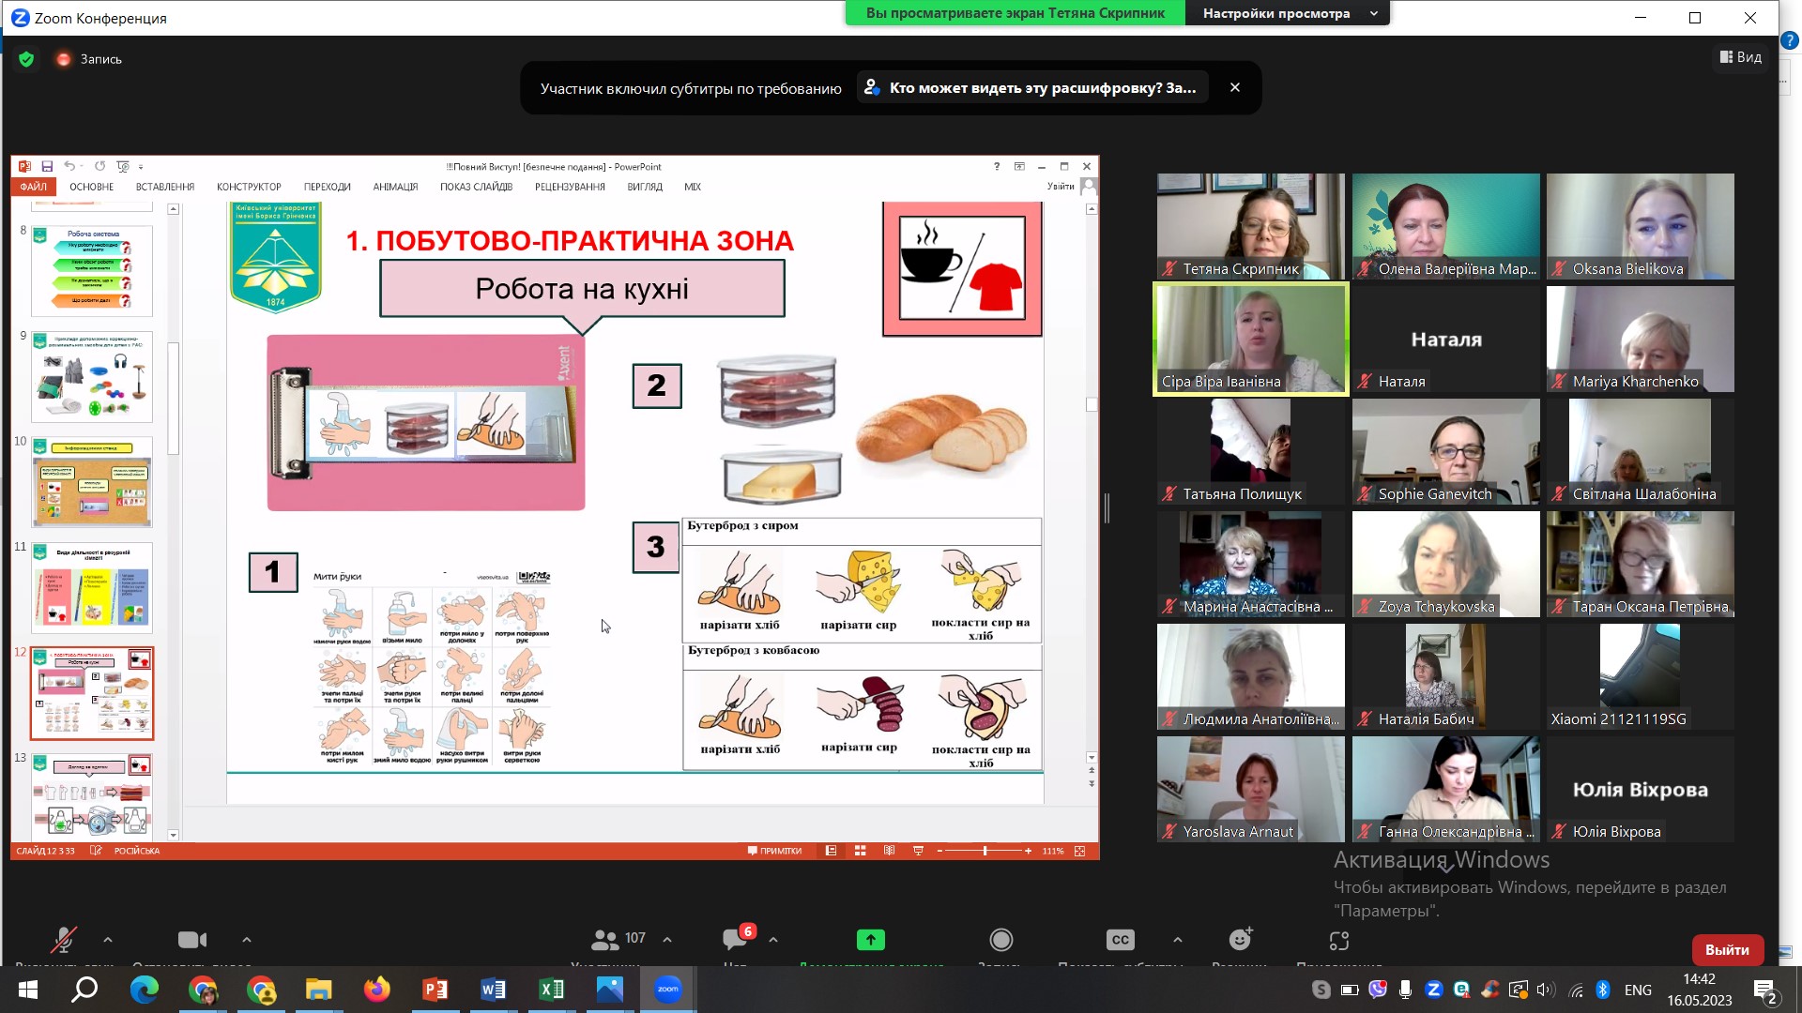This screenshot has height=1013, width=1802.
Task: Toggle closed captions CC button
Action: pyautogui.click(x=1121, y=940)
